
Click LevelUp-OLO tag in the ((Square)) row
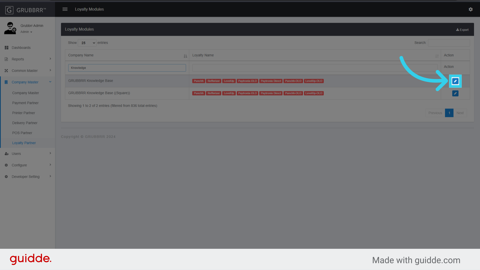point(314,93)
